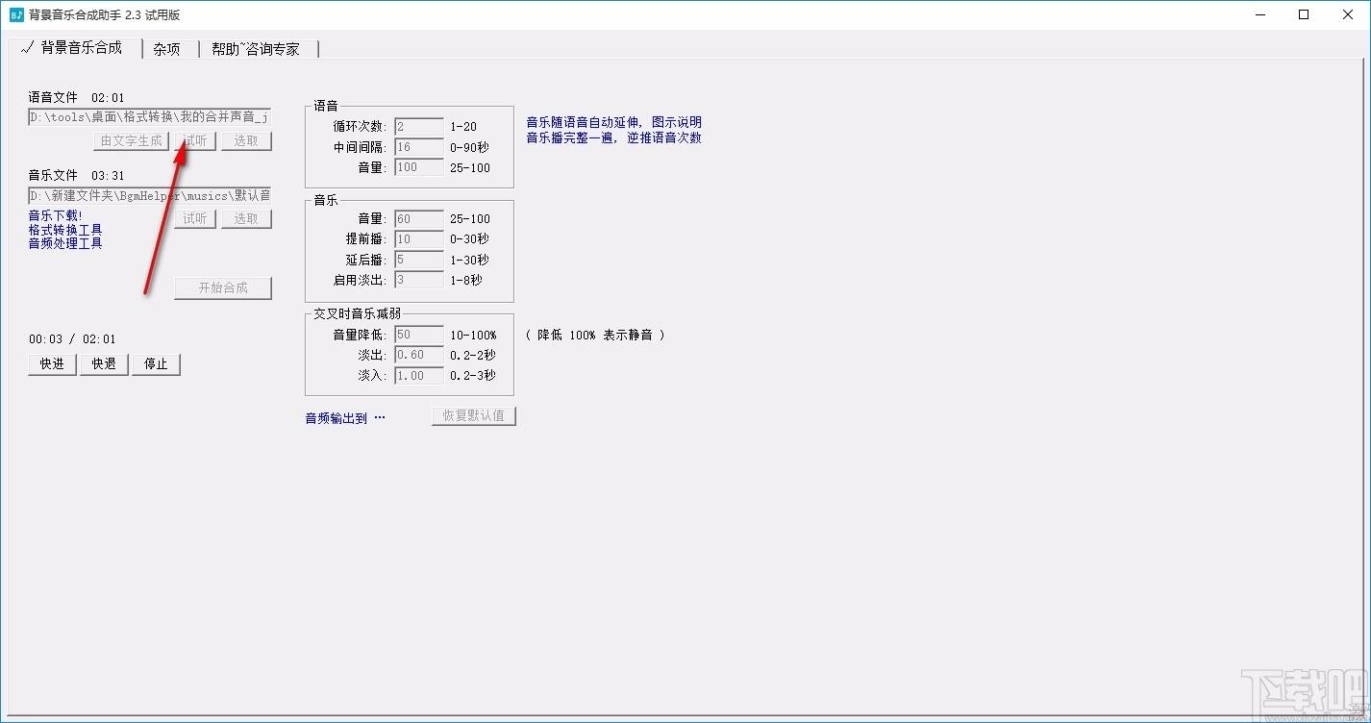Click the 语音文件 duration 02:01
This screenshot has height=723, width=1371.
coord(108,98)
